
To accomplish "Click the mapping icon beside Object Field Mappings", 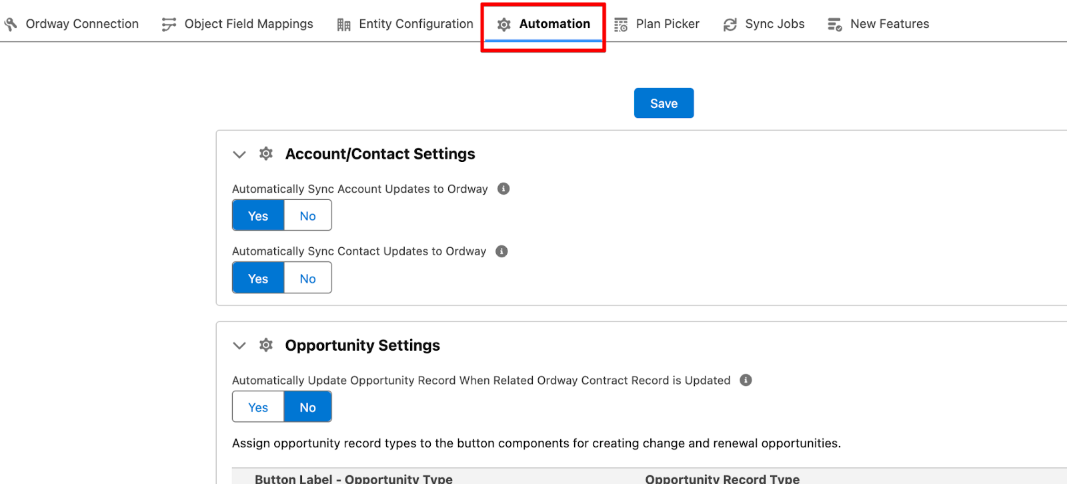I will [x=169, y=25].
